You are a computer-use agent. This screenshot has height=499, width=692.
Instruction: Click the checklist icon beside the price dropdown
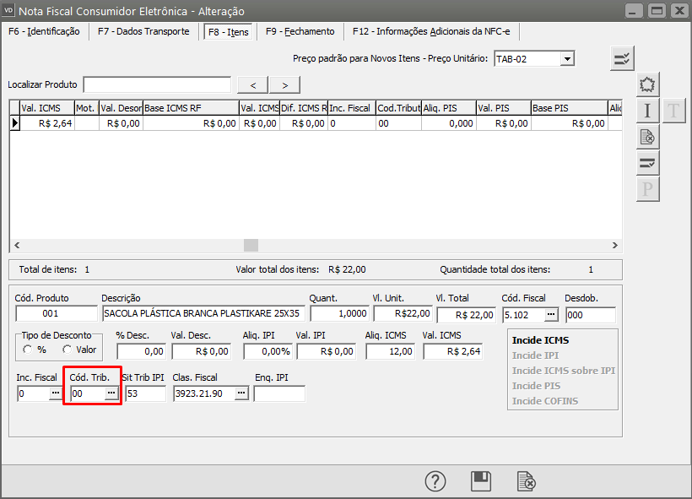pyautogui.click(x=623, y=58)
